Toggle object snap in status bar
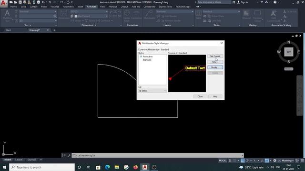The width and height of the screenshot is (305, 171). (x=267, y=161)
